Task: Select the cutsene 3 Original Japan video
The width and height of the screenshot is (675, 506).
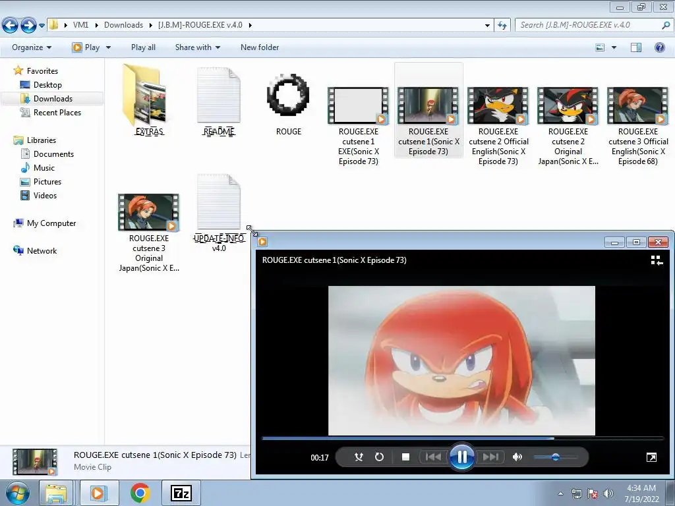Action: point(149,231)
